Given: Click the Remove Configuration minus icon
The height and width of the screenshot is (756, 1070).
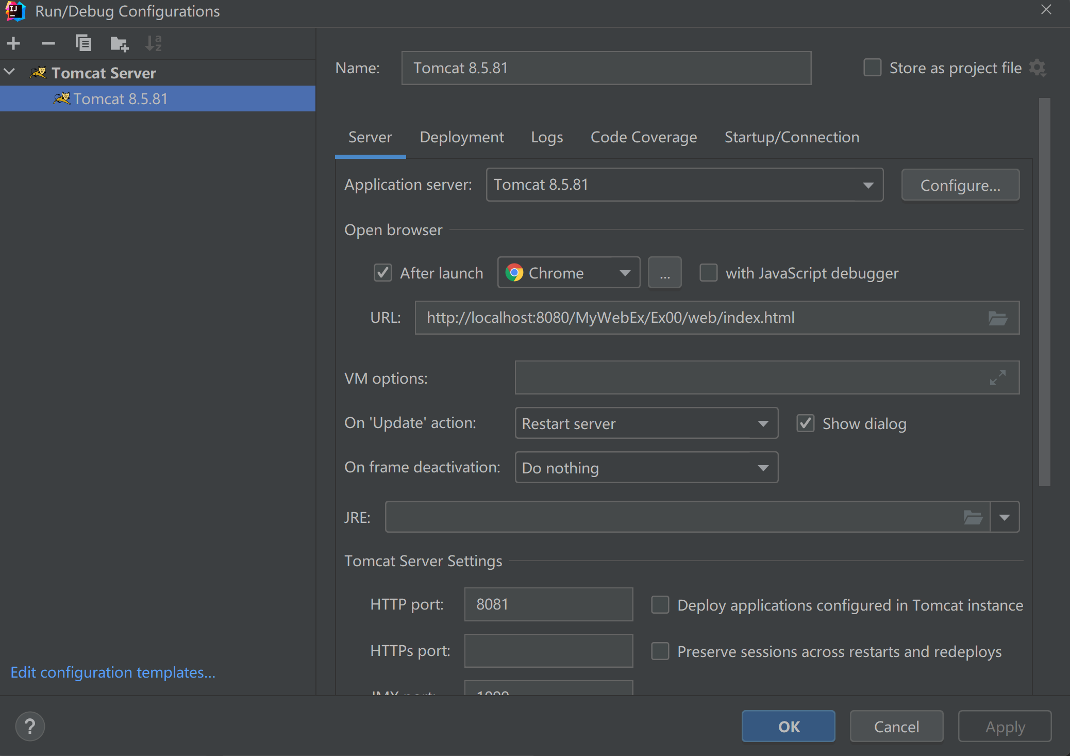Looking at the screenshot, I should [48, 43].
